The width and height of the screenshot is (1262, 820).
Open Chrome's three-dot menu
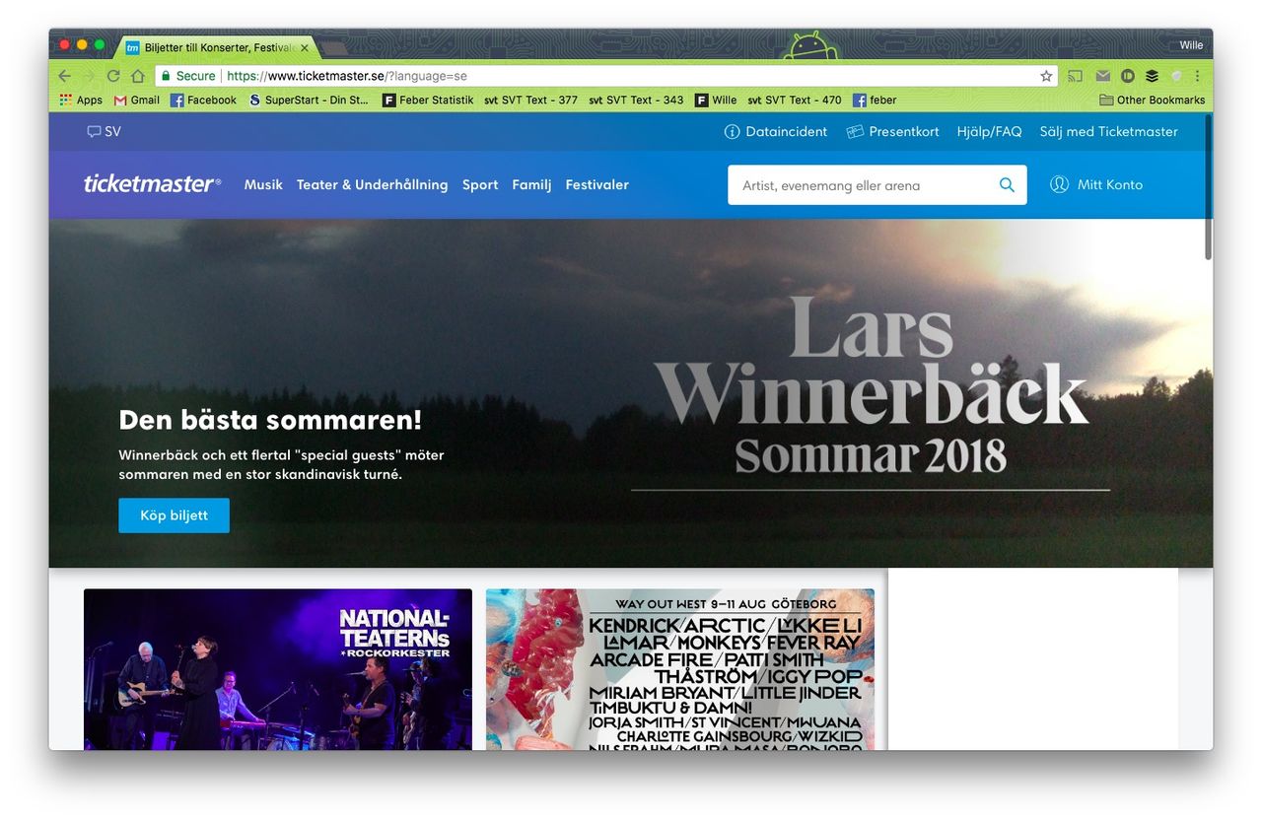click(x=1197, y=76)
